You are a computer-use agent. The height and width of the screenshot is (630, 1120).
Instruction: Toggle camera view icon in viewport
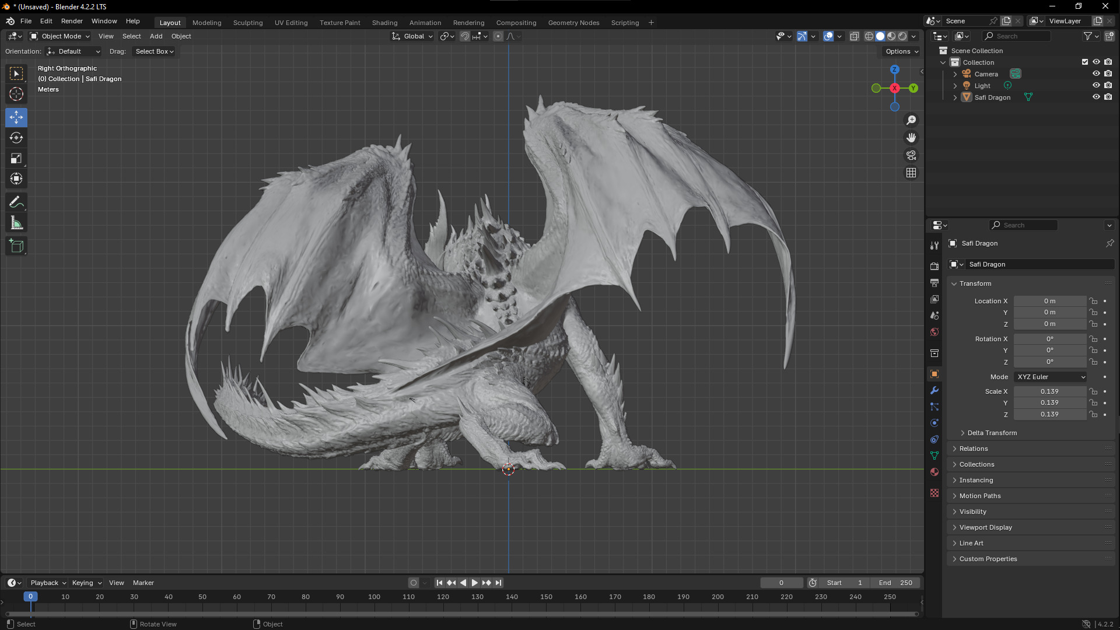point(911,155)
